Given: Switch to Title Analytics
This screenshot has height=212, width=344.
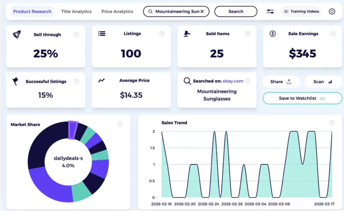Looking at the screenshot, I should pyautogui.click(x=76, y=11).
